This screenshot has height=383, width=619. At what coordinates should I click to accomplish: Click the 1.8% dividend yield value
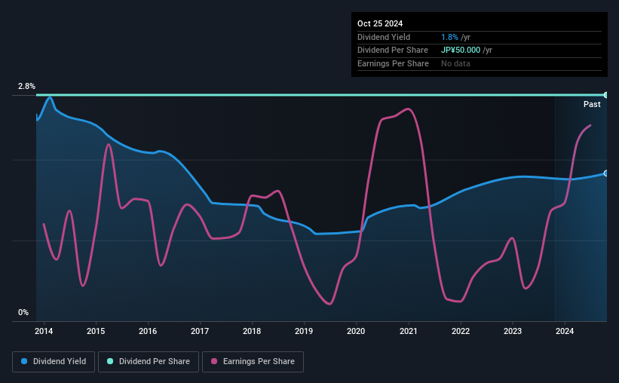[449, 37]
